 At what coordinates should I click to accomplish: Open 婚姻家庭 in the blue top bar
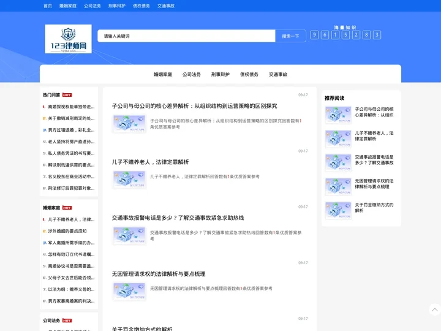point(68,6)
